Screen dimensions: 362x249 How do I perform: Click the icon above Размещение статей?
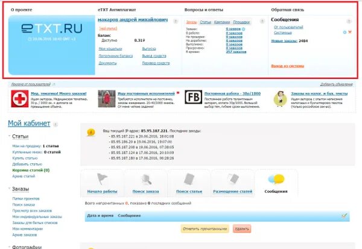click(x=233, y=179)
